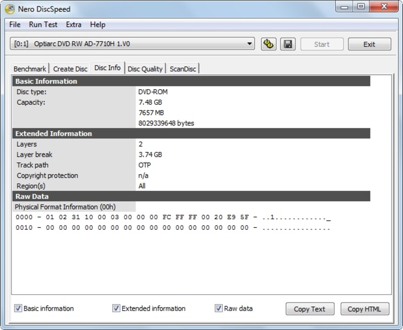Image resolution: width=403 pixels, height=330 pixels.
Task: Click the 3.74 GB layer break value
Action: point(151,155)
